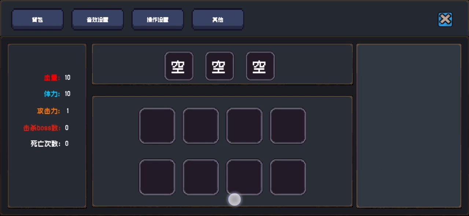Open the 操作设置 control settings tab
This screenshot has width=469, height=216.
coord(158,19)
